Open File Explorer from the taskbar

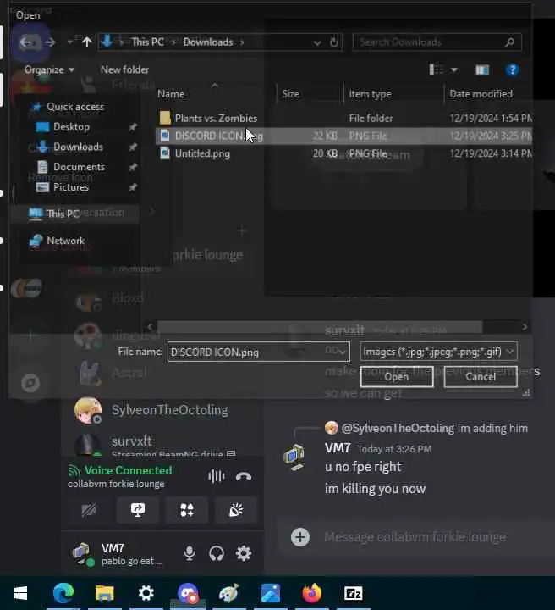104,593
